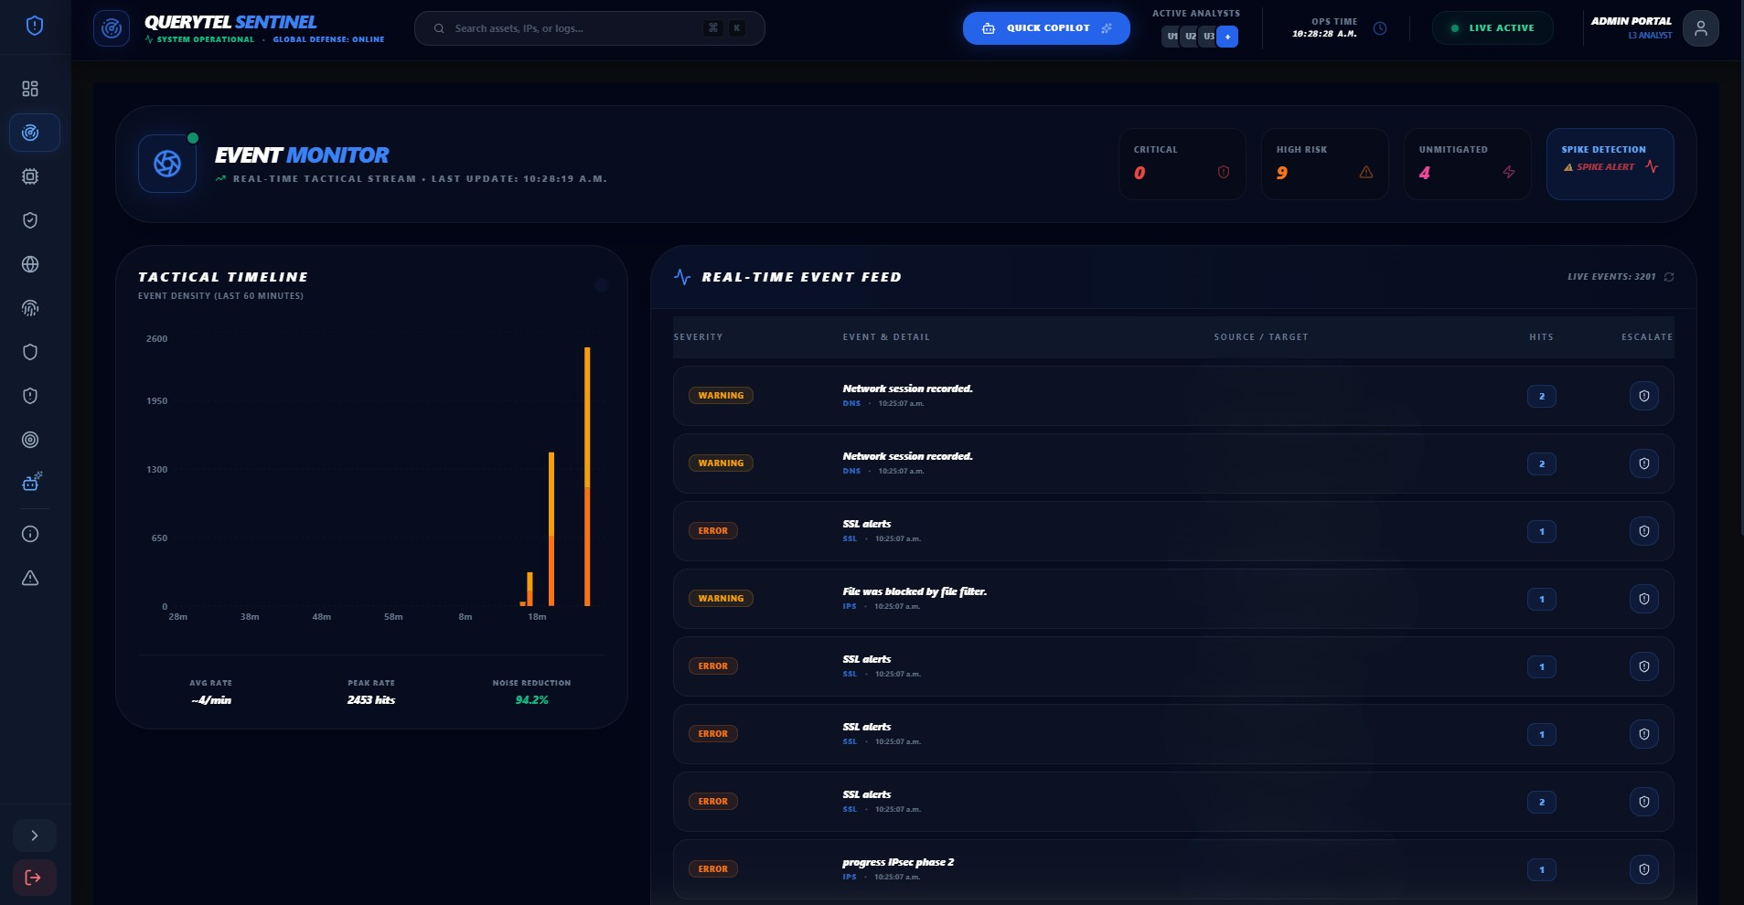Open the AI copilot bot icon

(31, 482)
